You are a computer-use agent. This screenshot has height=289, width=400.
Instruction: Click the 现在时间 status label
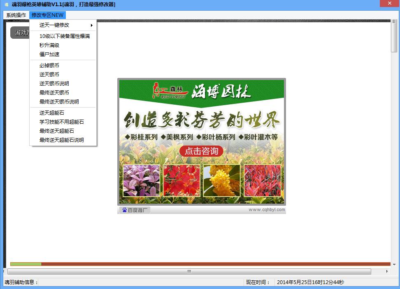pos(258,282)
